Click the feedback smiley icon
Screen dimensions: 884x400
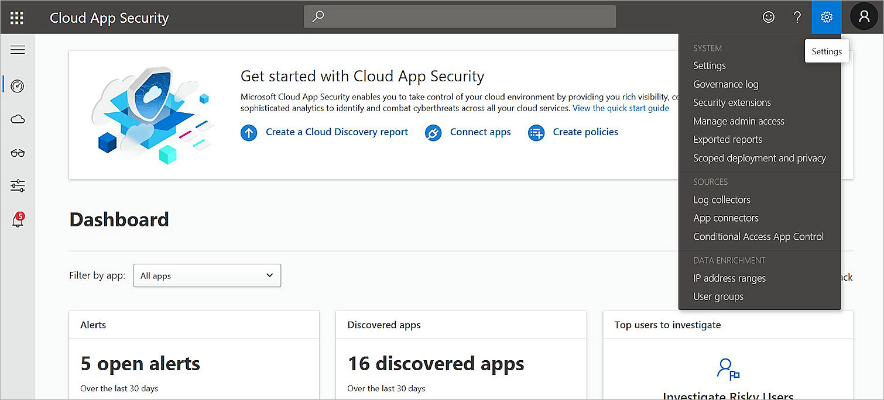[x=769, y=17]
